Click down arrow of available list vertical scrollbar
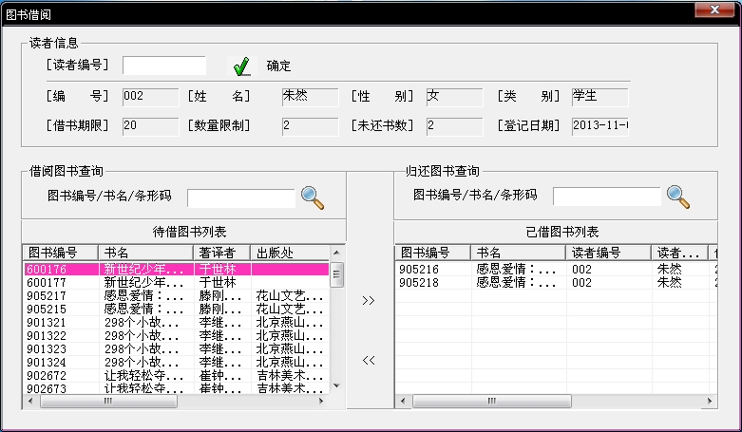 pos(336,387)
